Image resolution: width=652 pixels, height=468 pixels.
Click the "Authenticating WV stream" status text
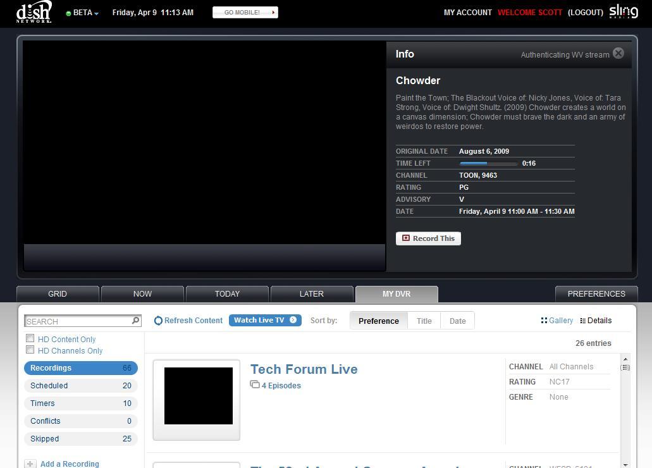pyautogui.click(x=565, y=55)
